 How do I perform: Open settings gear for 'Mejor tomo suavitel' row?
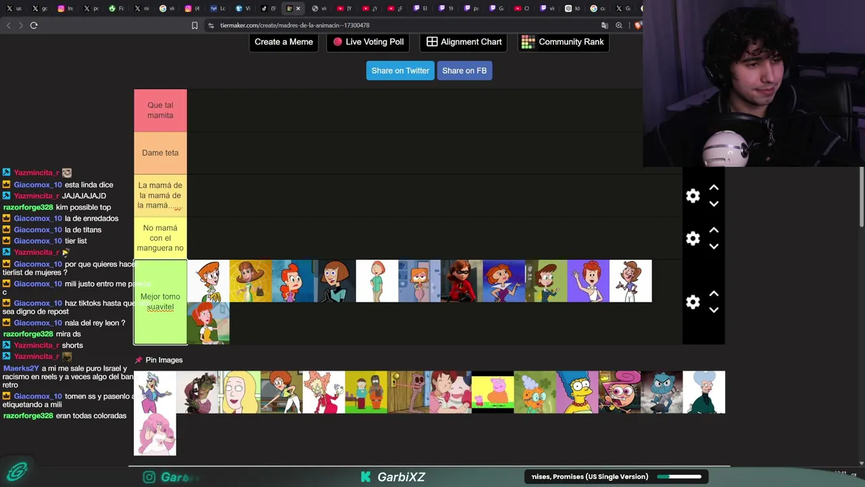693,302
